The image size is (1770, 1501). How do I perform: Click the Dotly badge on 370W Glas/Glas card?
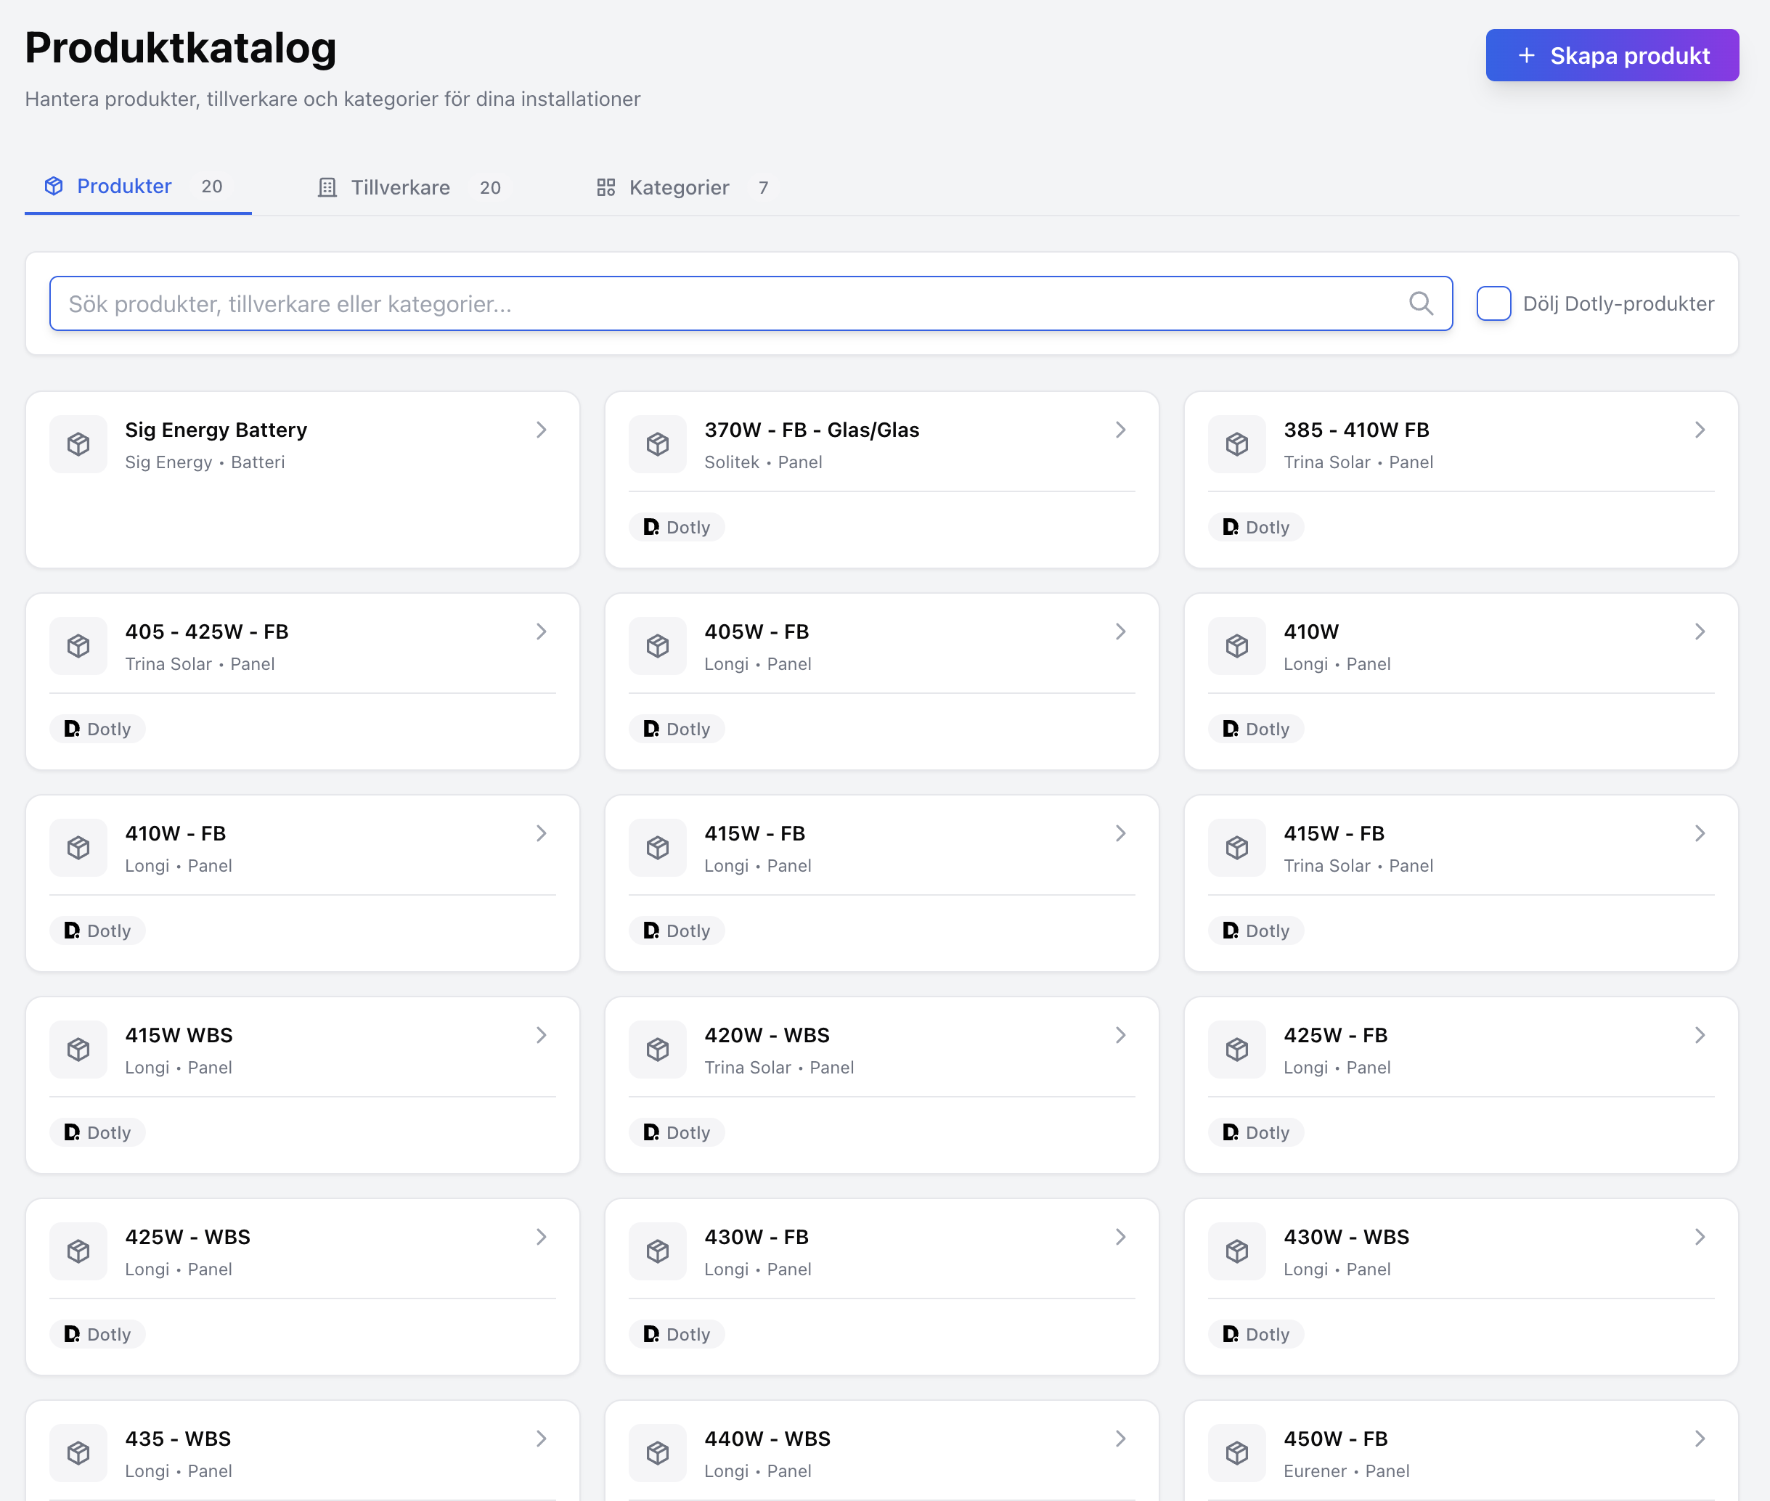coord(677,527)
